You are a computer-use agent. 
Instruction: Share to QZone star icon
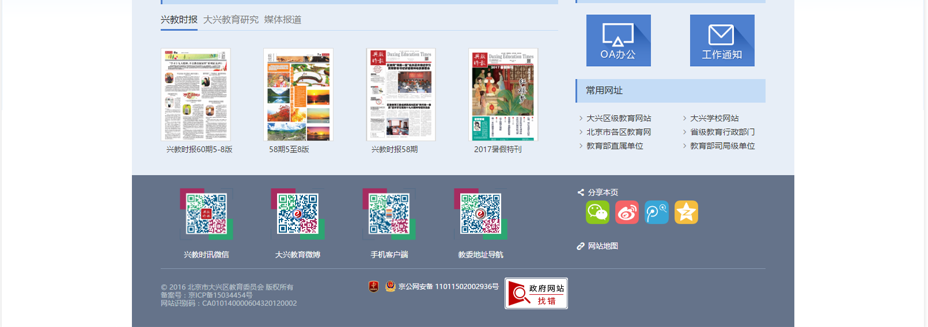click(686, 212)
